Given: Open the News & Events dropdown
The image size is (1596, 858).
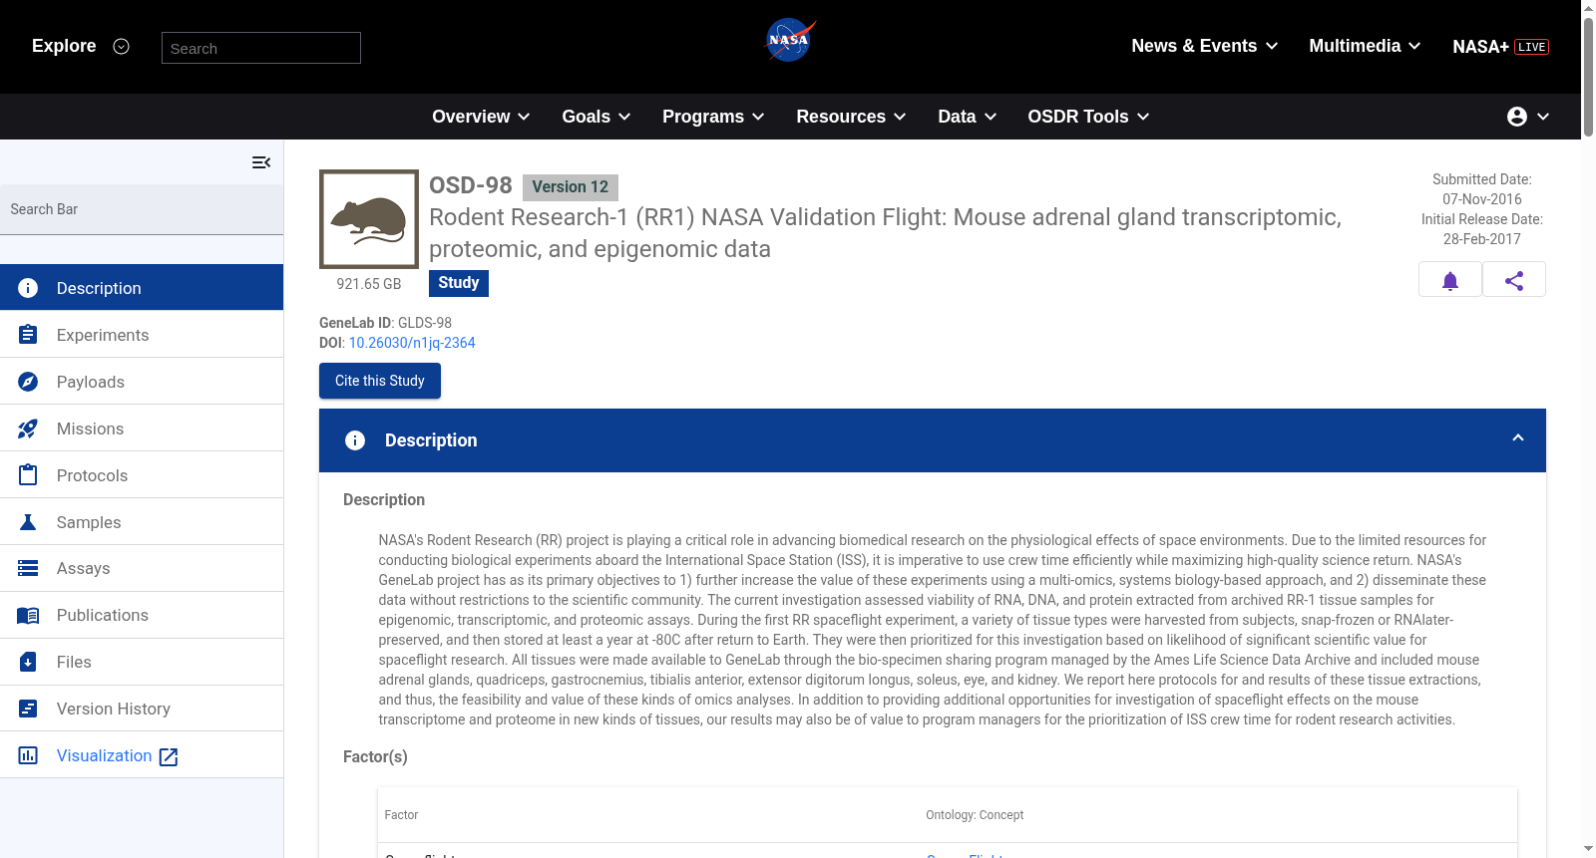Looking at the screenshot, I should coord(1205,46).
